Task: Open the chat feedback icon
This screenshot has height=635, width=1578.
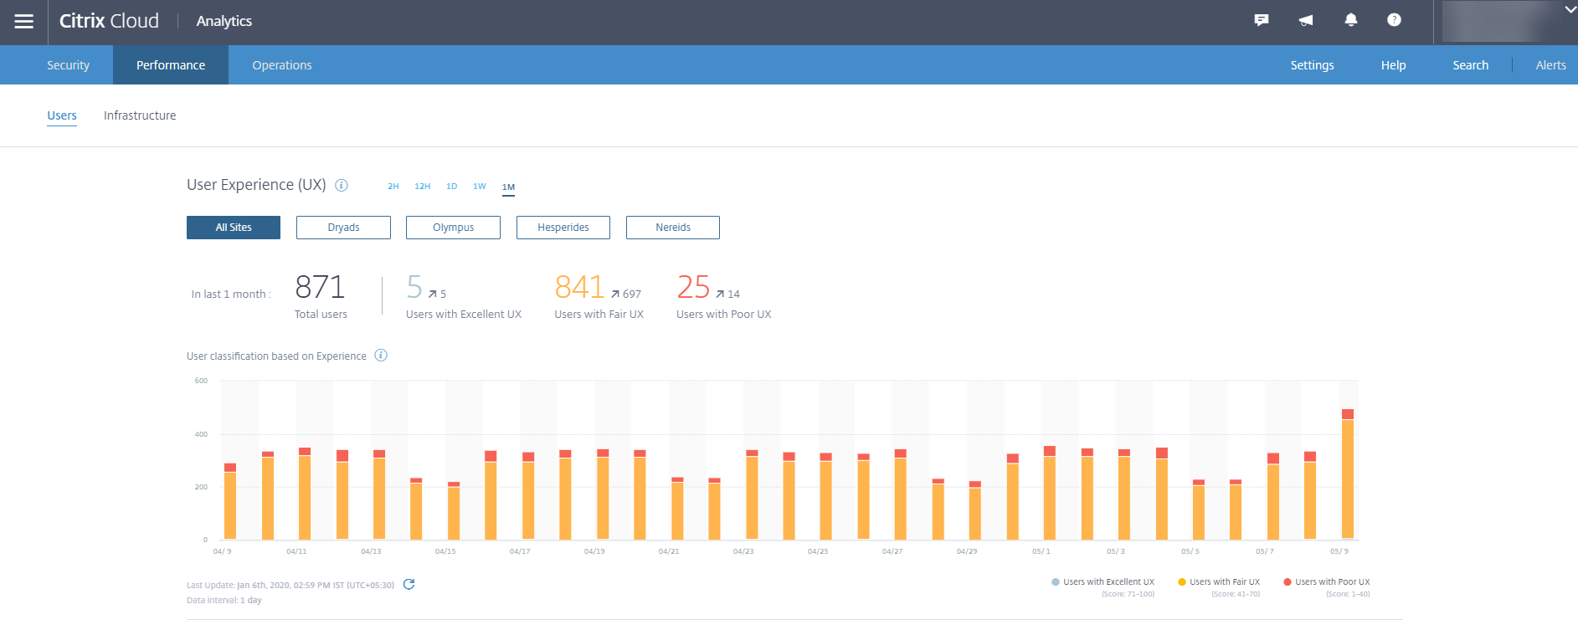Action: click(x=1262, y=20)
